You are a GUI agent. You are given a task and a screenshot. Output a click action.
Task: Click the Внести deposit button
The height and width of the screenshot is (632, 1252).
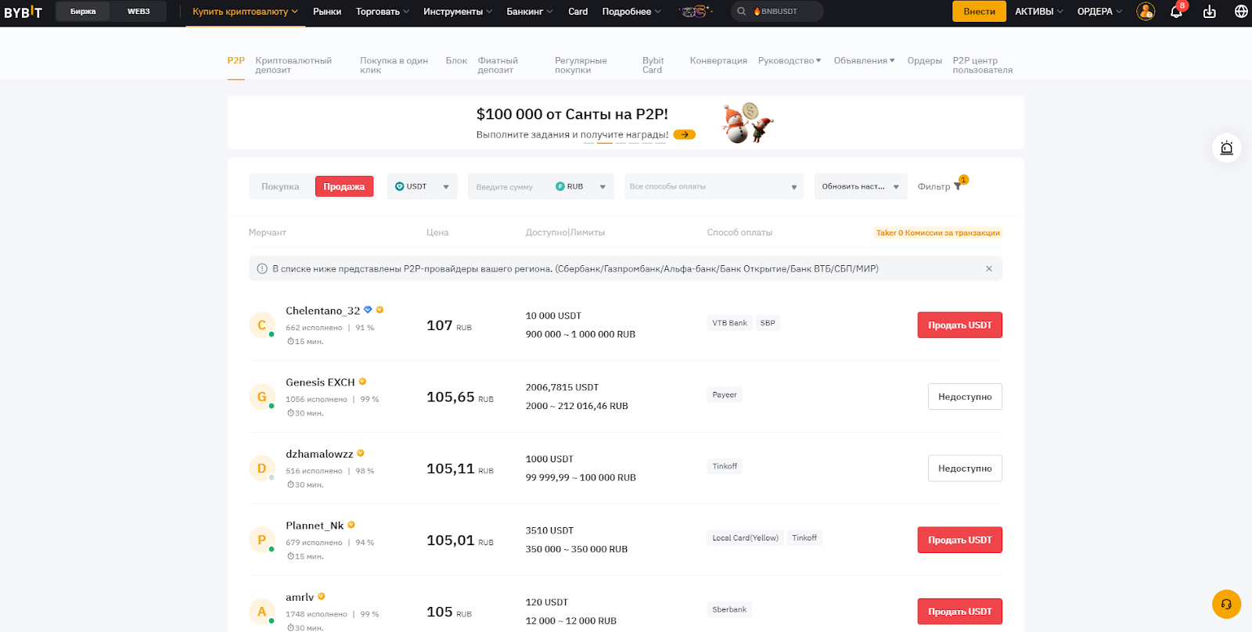pyautogui.click(x=979, y=12)
